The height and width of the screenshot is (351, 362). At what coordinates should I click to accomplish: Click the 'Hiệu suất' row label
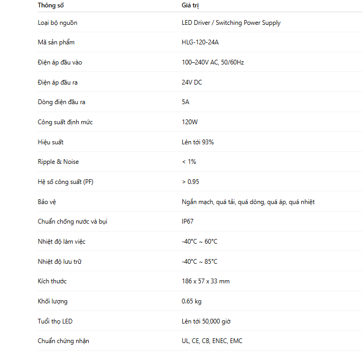click(x=51, y=142)
